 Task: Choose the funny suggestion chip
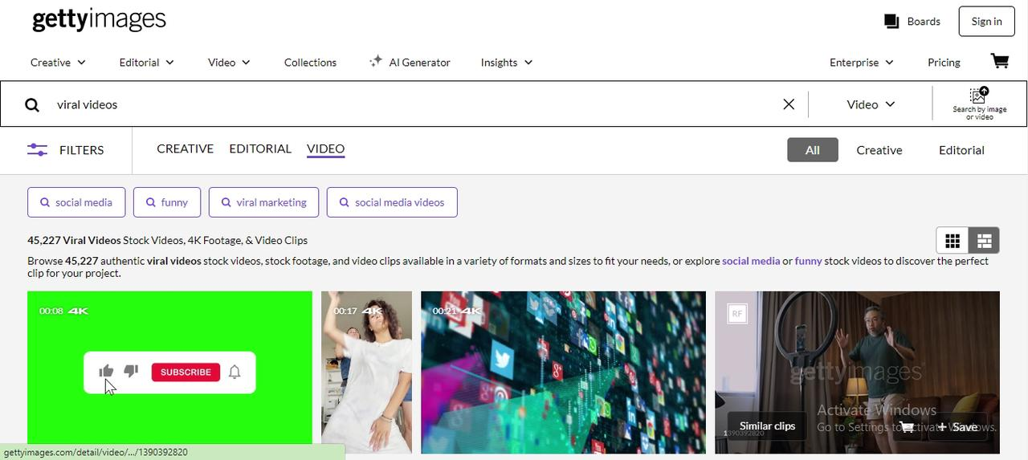tap(167, 202)
